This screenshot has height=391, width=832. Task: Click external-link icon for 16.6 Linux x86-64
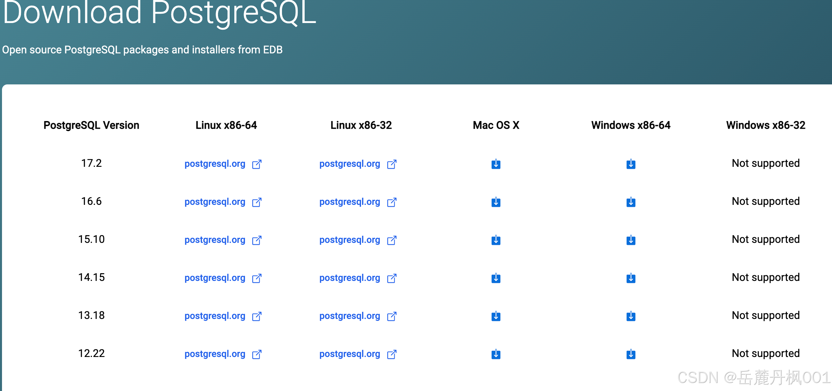point(257,202)
